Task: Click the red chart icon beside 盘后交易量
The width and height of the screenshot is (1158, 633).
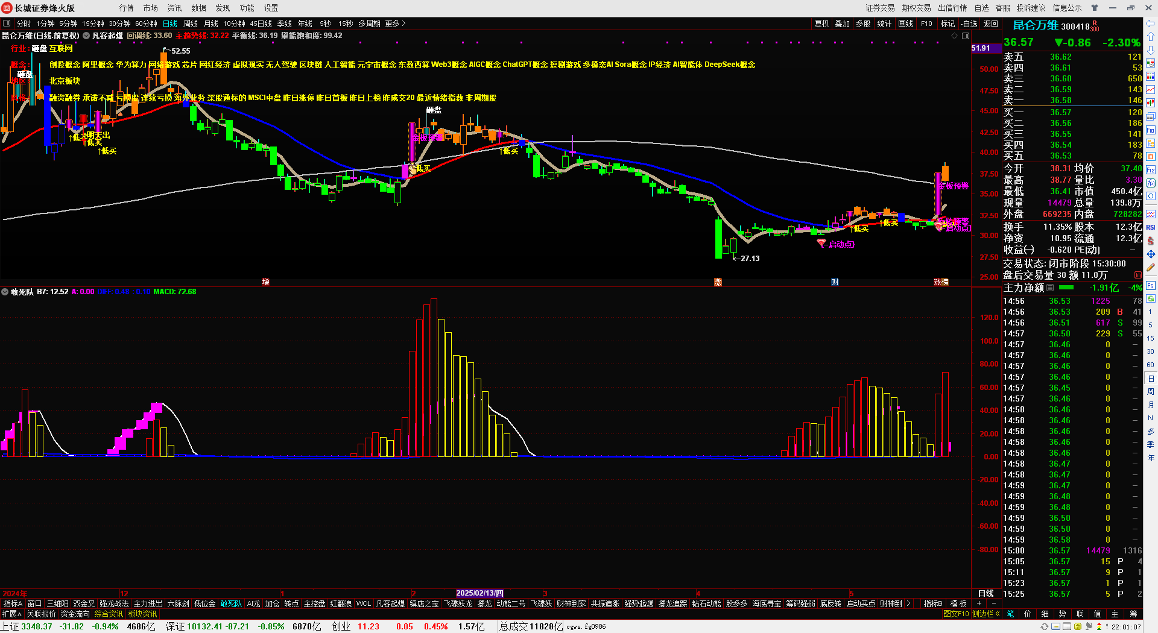Action: pyautogui.click(x=1138, y=275)
